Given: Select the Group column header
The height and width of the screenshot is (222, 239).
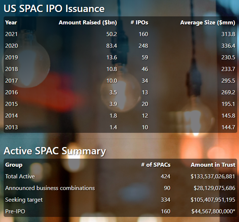Looking at the screenshot, I should [14, 165].
